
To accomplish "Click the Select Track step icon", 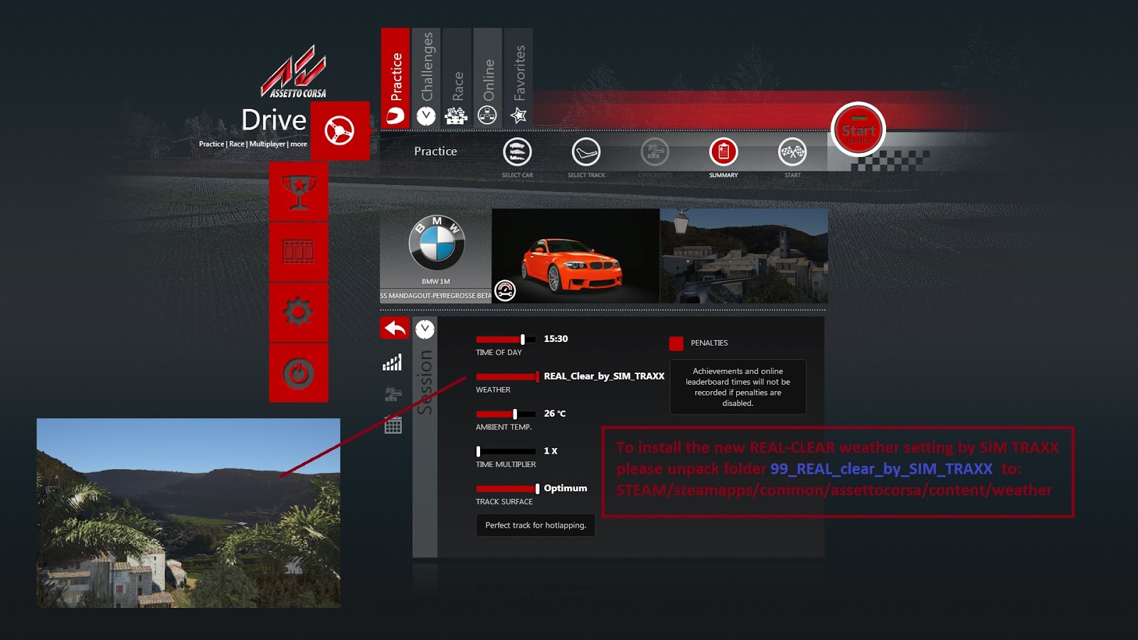I will pos(586,151).
